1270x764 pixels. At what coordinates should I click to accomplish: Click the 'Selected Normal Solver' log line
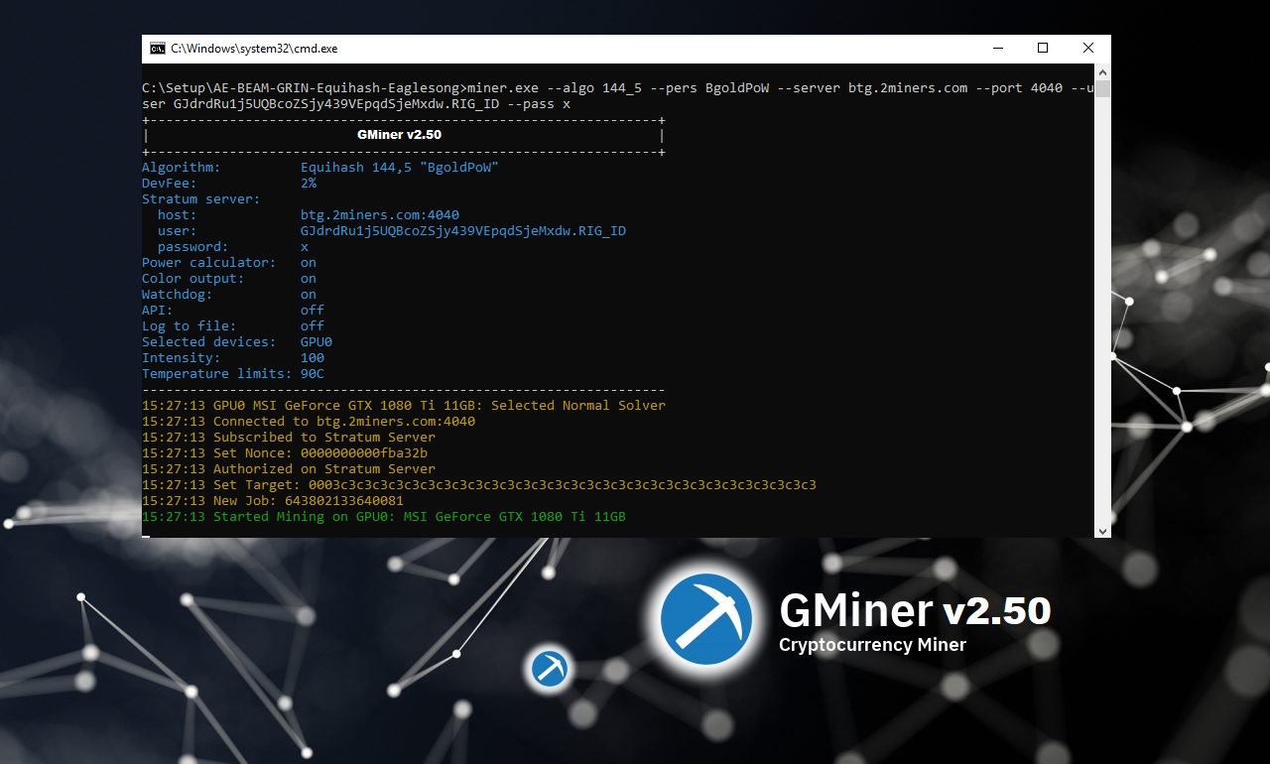coord(404,406)
